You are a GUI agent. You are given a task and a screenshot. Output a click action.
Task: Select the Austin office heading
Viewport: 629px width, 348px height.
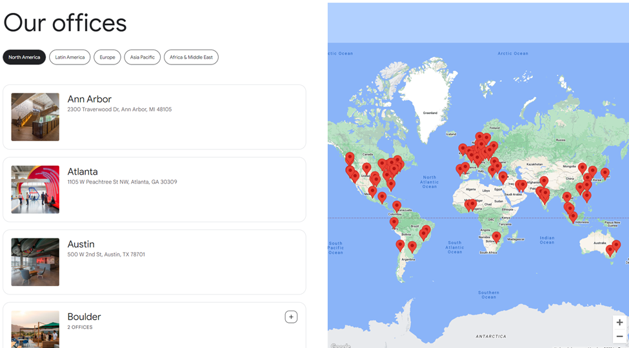click(81, 244)
